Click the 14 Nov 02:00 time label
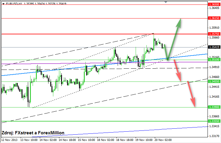The image size is (221, 143). click(x=48, y=140)
